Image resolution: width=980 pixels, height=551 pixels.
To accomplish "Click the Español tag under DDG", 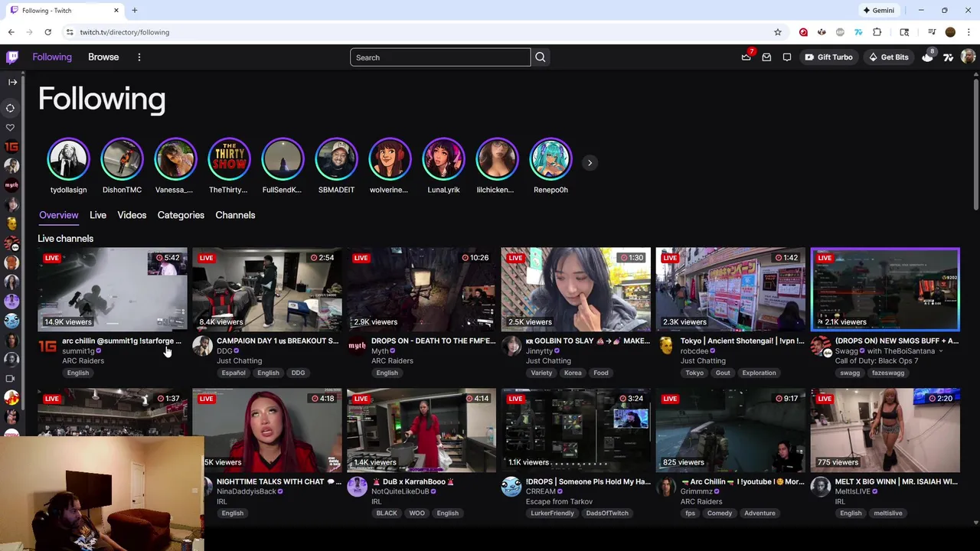I will [234, 373].
